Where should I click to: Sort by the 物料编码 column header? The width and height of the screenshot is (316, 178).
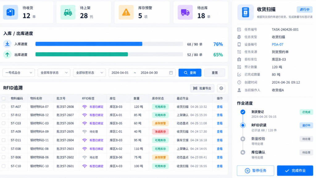point(17,98)
